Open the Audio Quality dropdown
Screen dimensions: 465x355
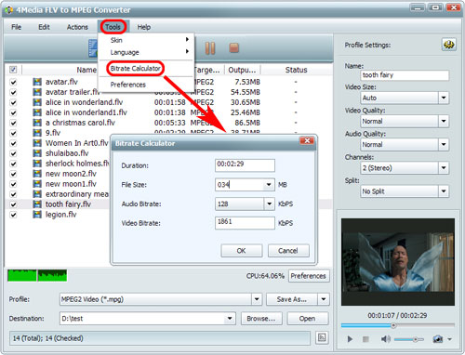[x=444, y=145]
